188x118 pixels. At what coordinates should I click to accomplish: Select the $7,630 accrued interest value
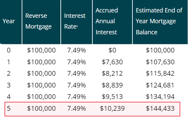tap(112, 62)
